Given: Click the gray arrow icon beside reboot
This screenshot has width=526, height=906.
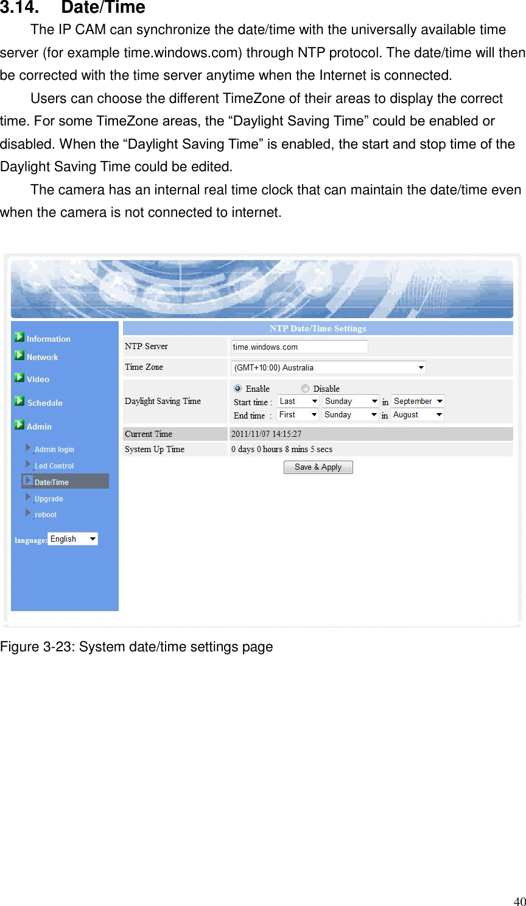Looking at the screenshot, I should (x=28, y=513).
